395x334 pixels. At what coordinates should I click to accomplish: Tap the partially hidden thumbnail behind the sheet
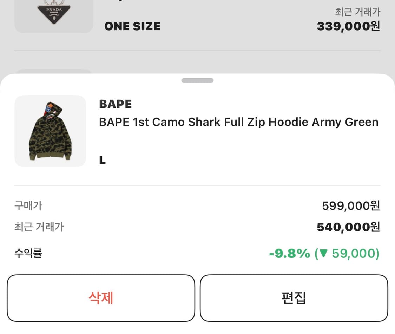(54, 72)
